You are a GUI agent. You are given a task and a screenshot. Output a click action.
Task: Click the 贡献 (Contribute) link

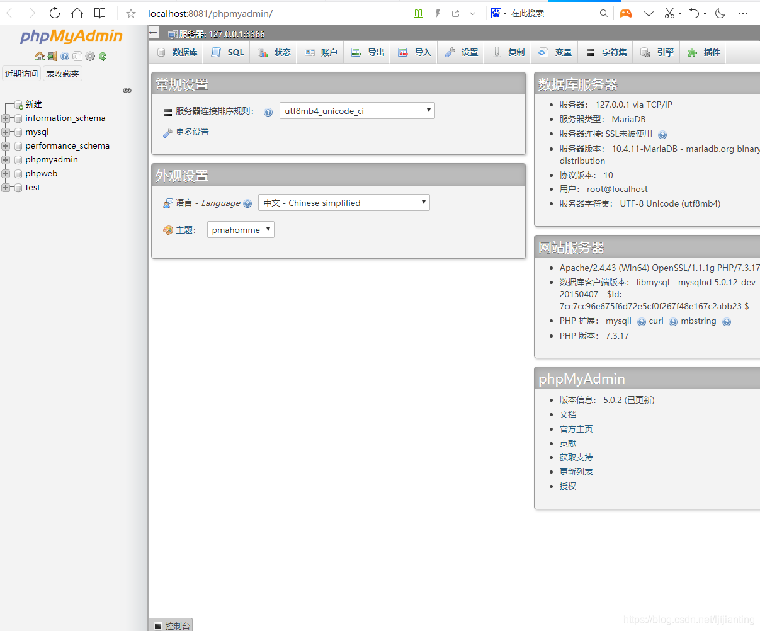568,443
